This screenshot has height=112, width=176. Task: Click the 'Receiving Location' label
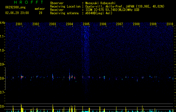tap(65, 6)
